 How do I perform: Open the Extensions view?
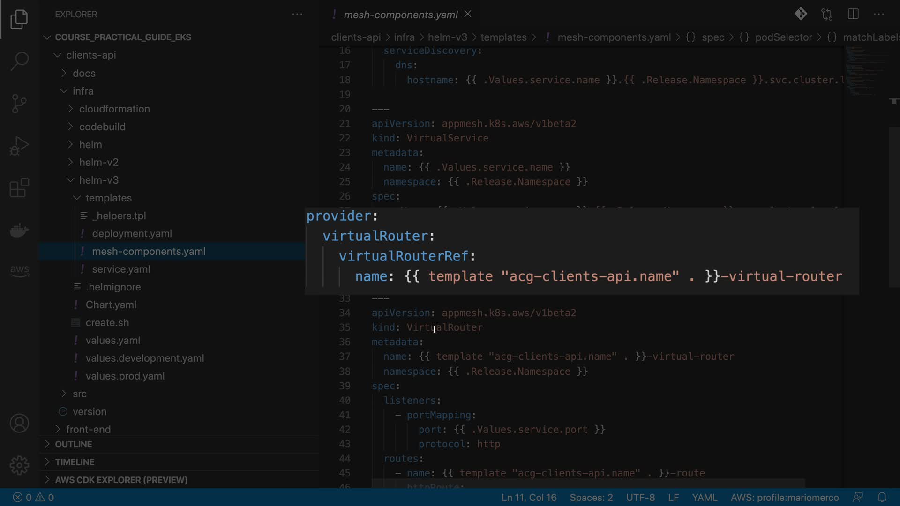19,188
